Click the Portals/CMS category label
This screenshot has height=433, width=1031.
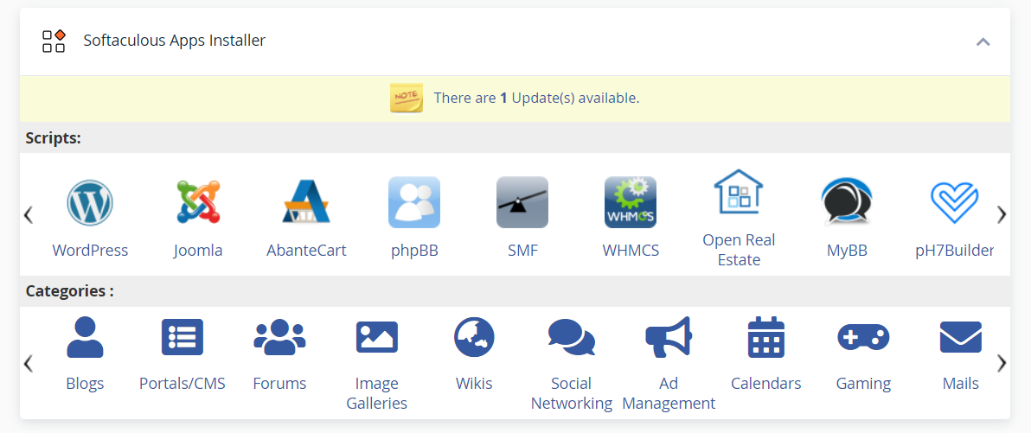tap(183, 384)
